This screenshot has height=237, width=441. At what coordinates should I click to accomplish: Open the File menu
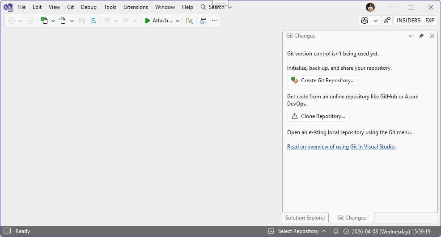click(x=21, y=7)
